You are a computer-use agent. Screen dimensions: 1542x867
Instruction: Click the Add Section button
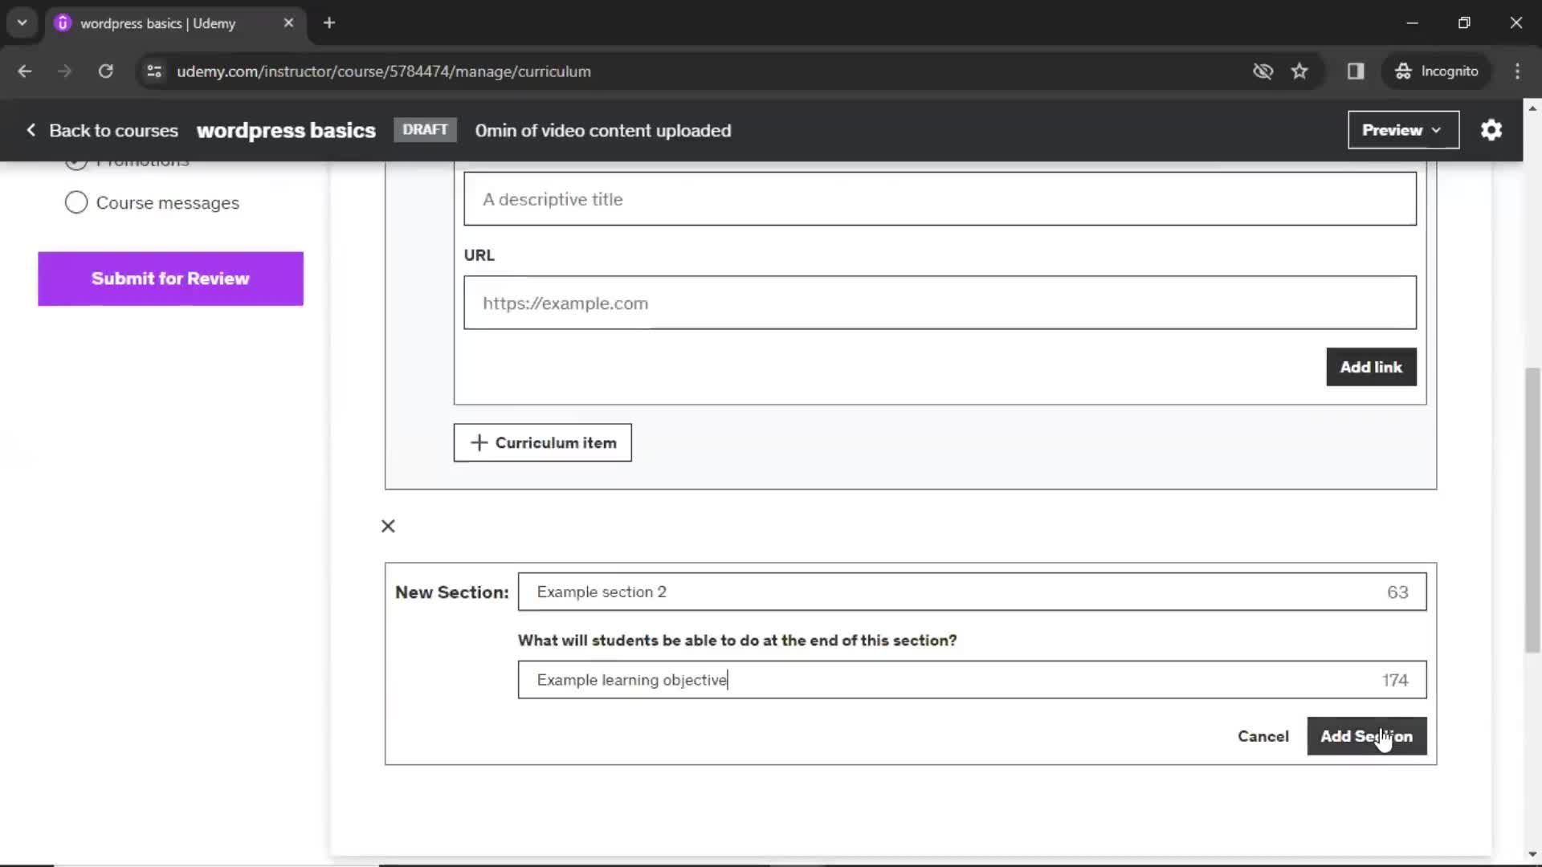[x=1367, y=735]
